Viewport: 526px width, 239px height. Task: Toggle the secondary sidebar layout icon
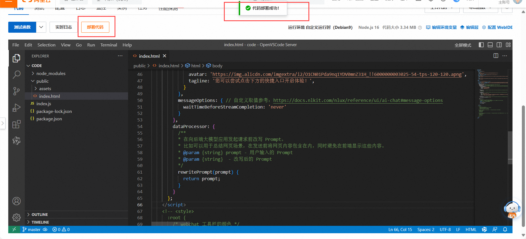(x=499, y=45)
